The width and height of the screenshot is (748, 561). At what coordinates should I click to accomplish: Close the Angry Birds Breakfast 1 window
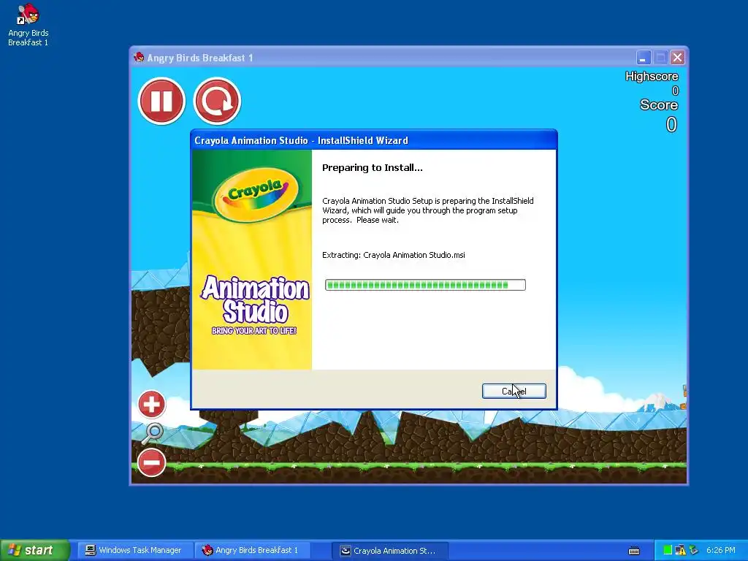point(677,58)
